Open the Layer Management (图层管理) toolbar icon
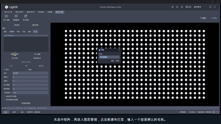Image resolution: width=221 pixels, height=124 pixels. [x=16, y=16]
